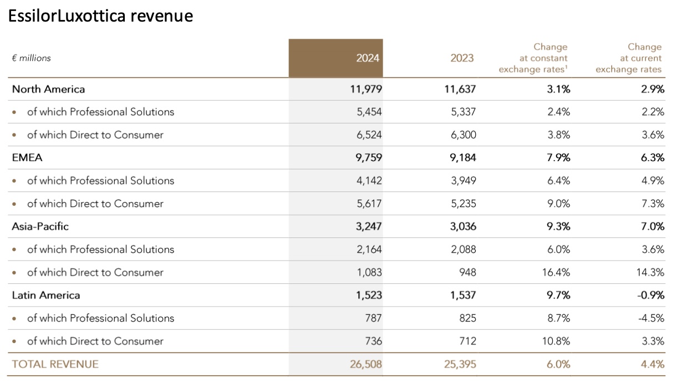Click the 7.9% constant-rate change

(557, 158)
